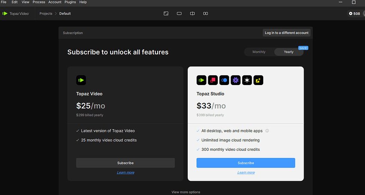Open the Account menu
The image size is (365, 195).
tap(55, 2)
